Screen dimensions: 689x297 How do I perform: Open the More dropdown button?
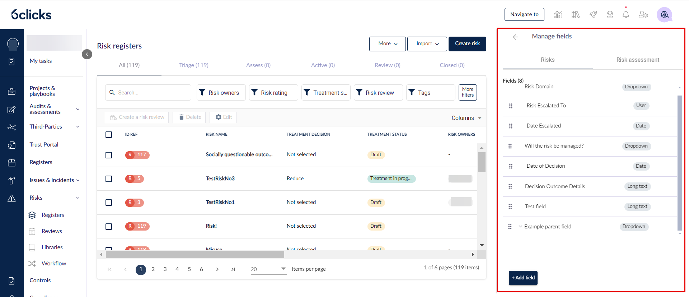point(388,44)
